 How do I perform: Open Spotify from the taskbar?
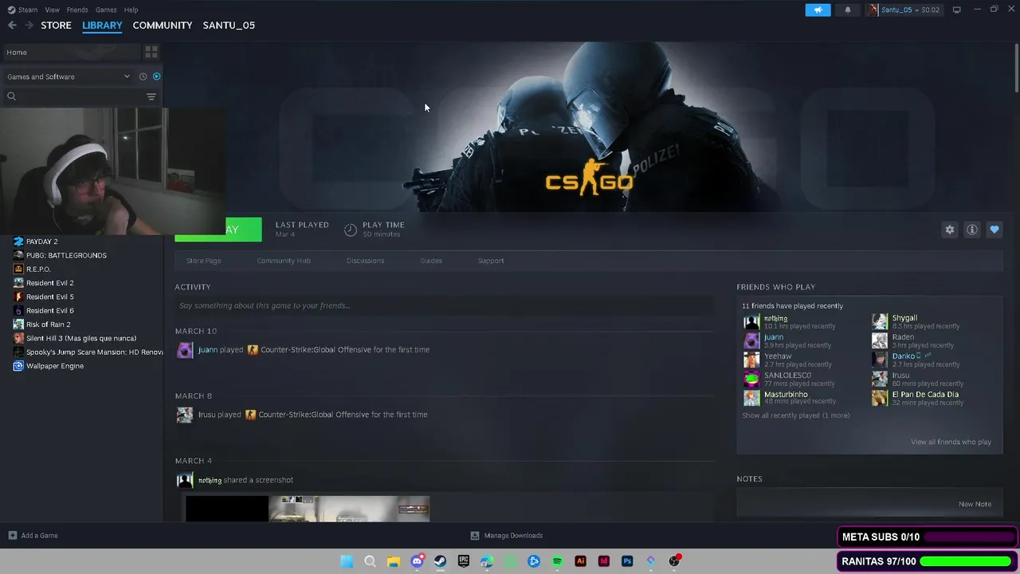(x=557, y=561)
